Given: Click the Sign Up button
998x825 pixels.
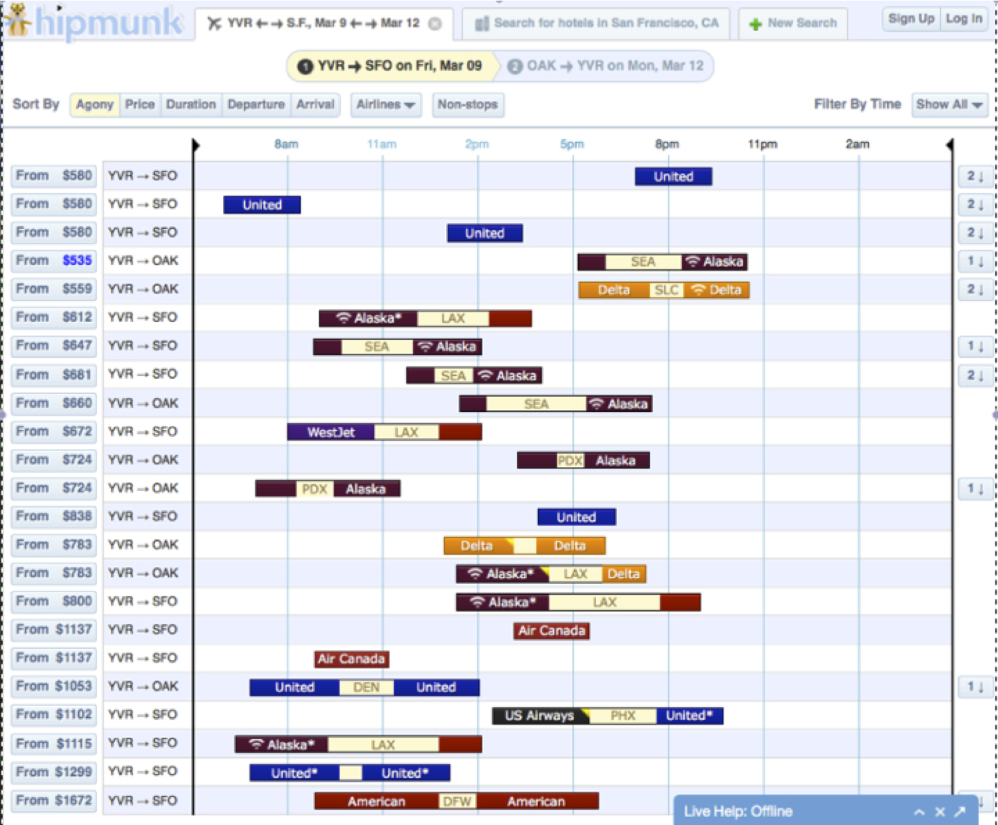Looking at the screenshot, I should (911, 19).
